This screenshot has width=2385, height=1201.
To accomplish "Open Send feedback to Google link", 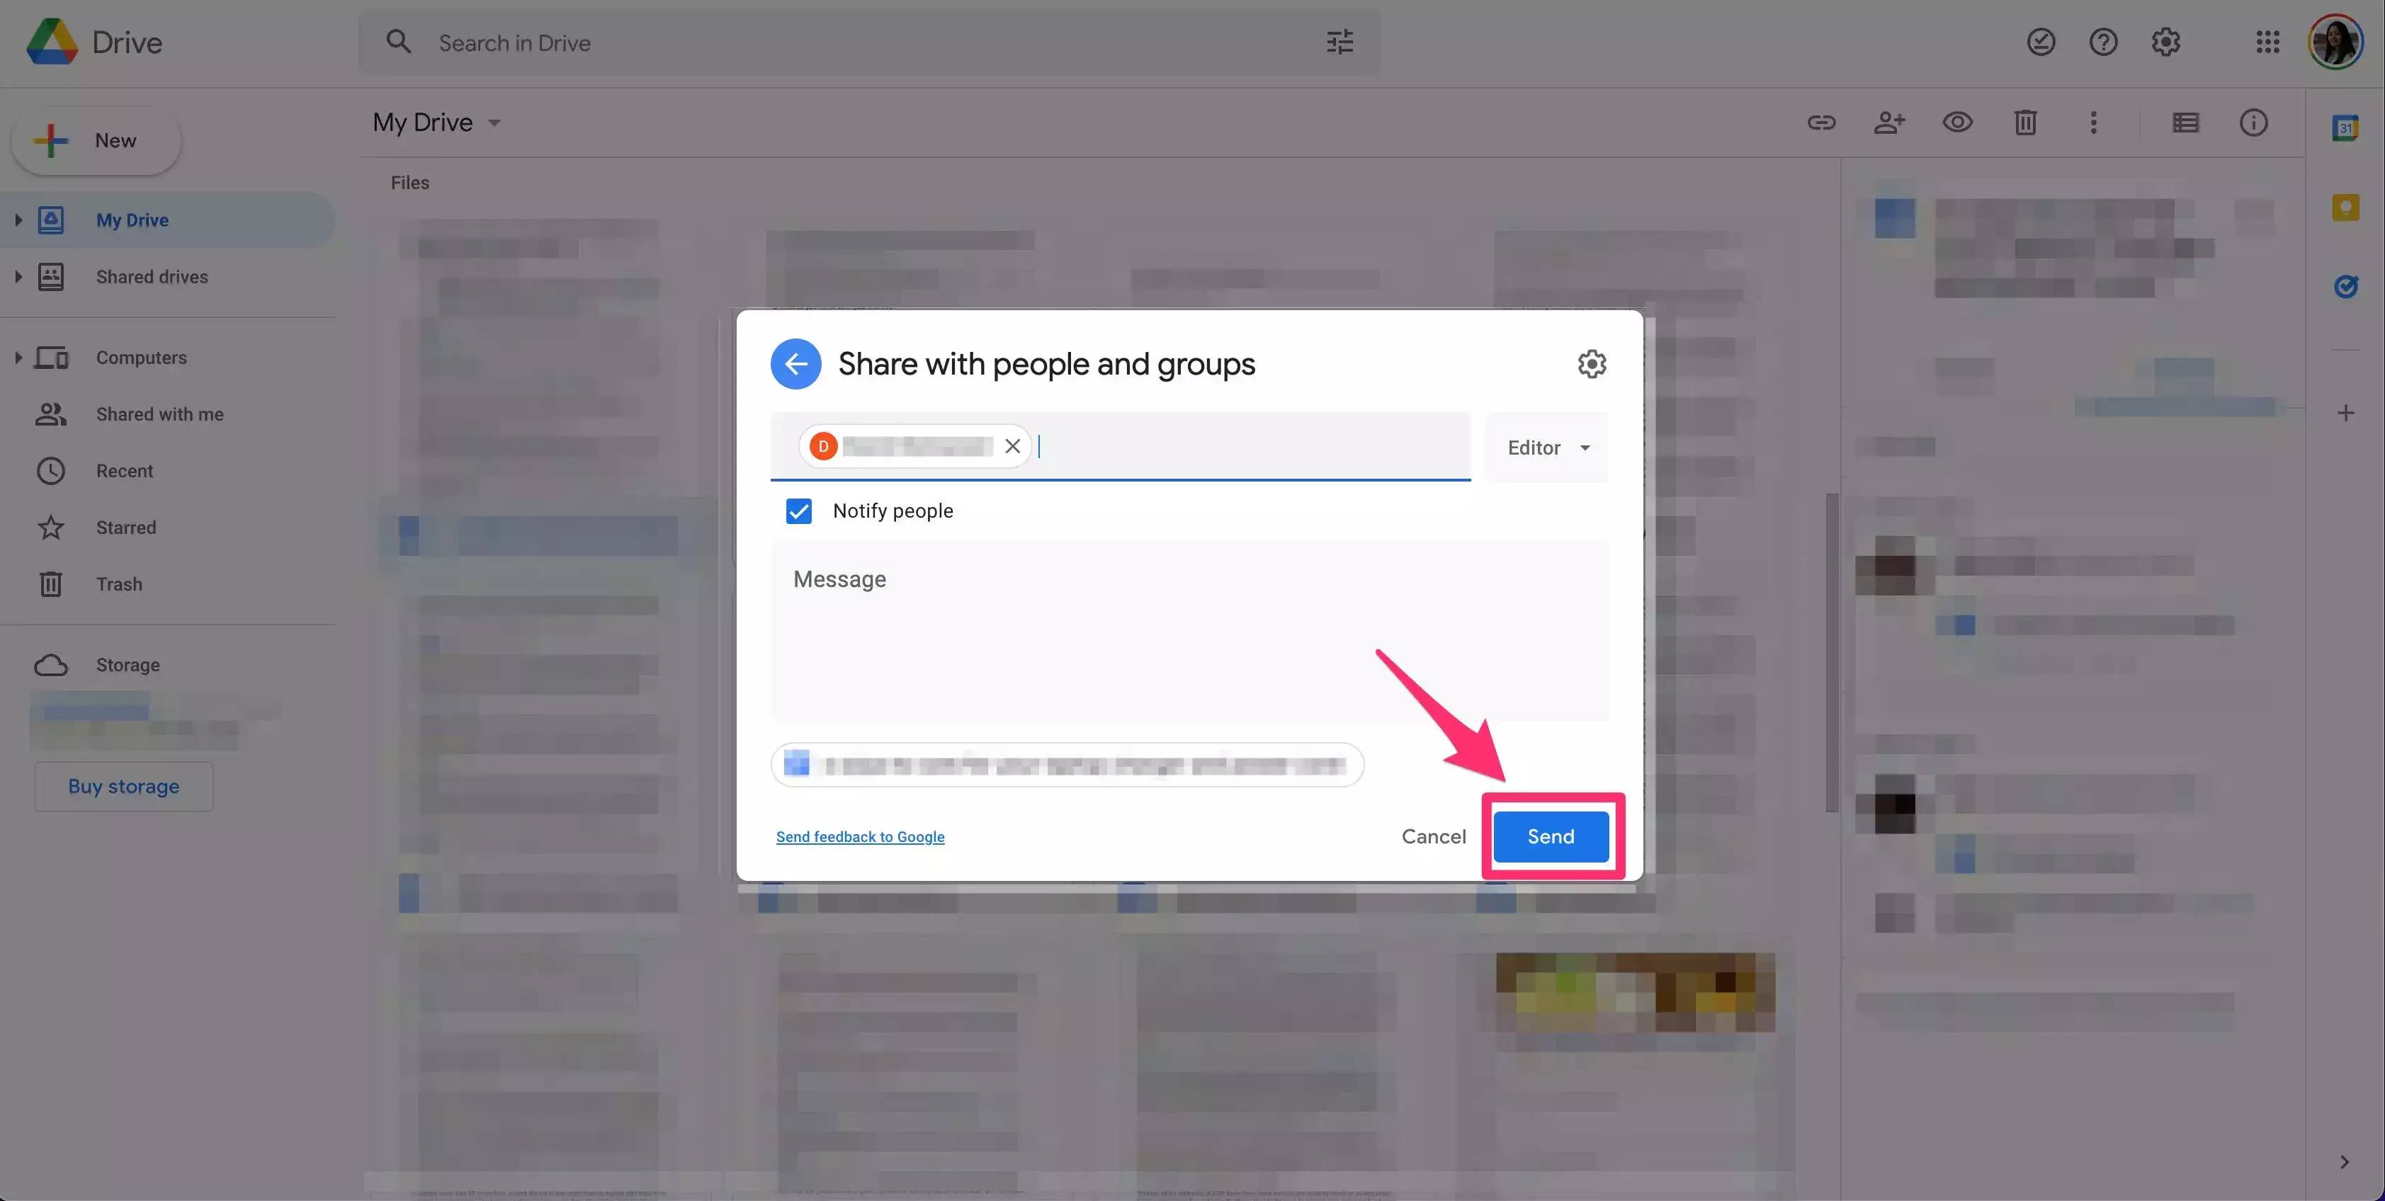I will point(859,836).
